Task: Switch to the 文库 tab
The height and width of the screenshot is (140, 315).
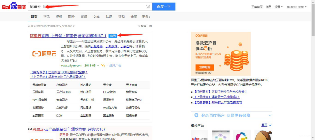Action: (x=96, y=17)
